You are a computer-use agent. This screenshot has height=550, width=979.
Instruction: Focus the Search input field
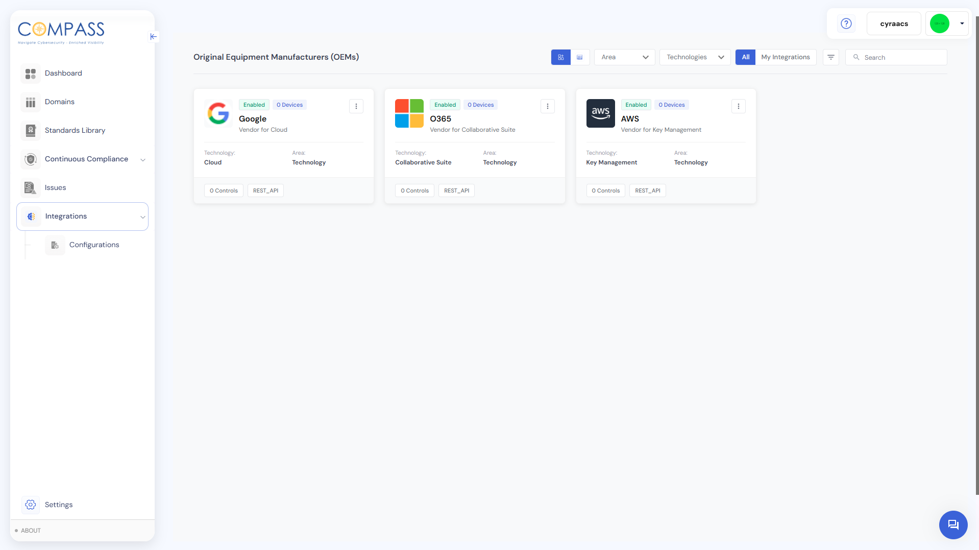click(x=896, y=57)
